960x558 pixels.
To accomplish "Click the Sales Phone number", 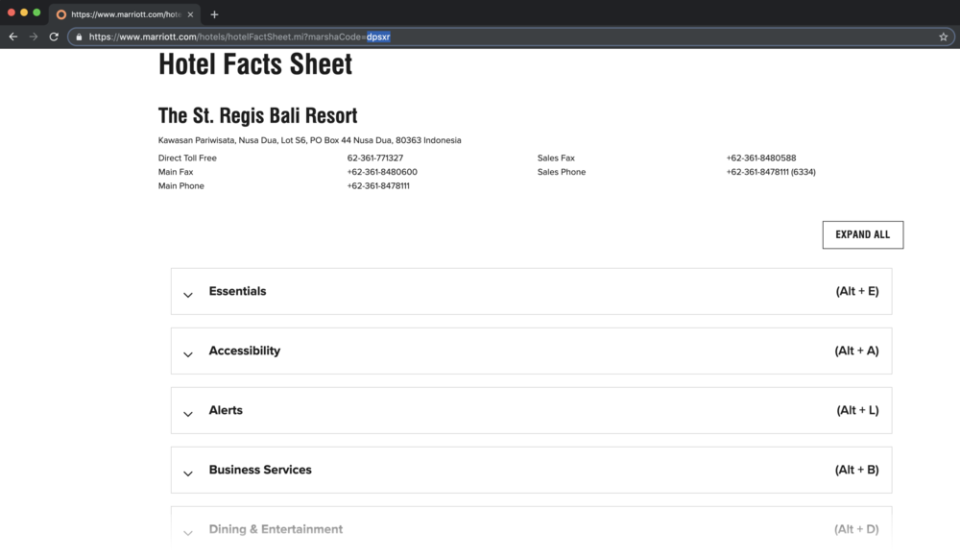I will click(x=771, y=172).
